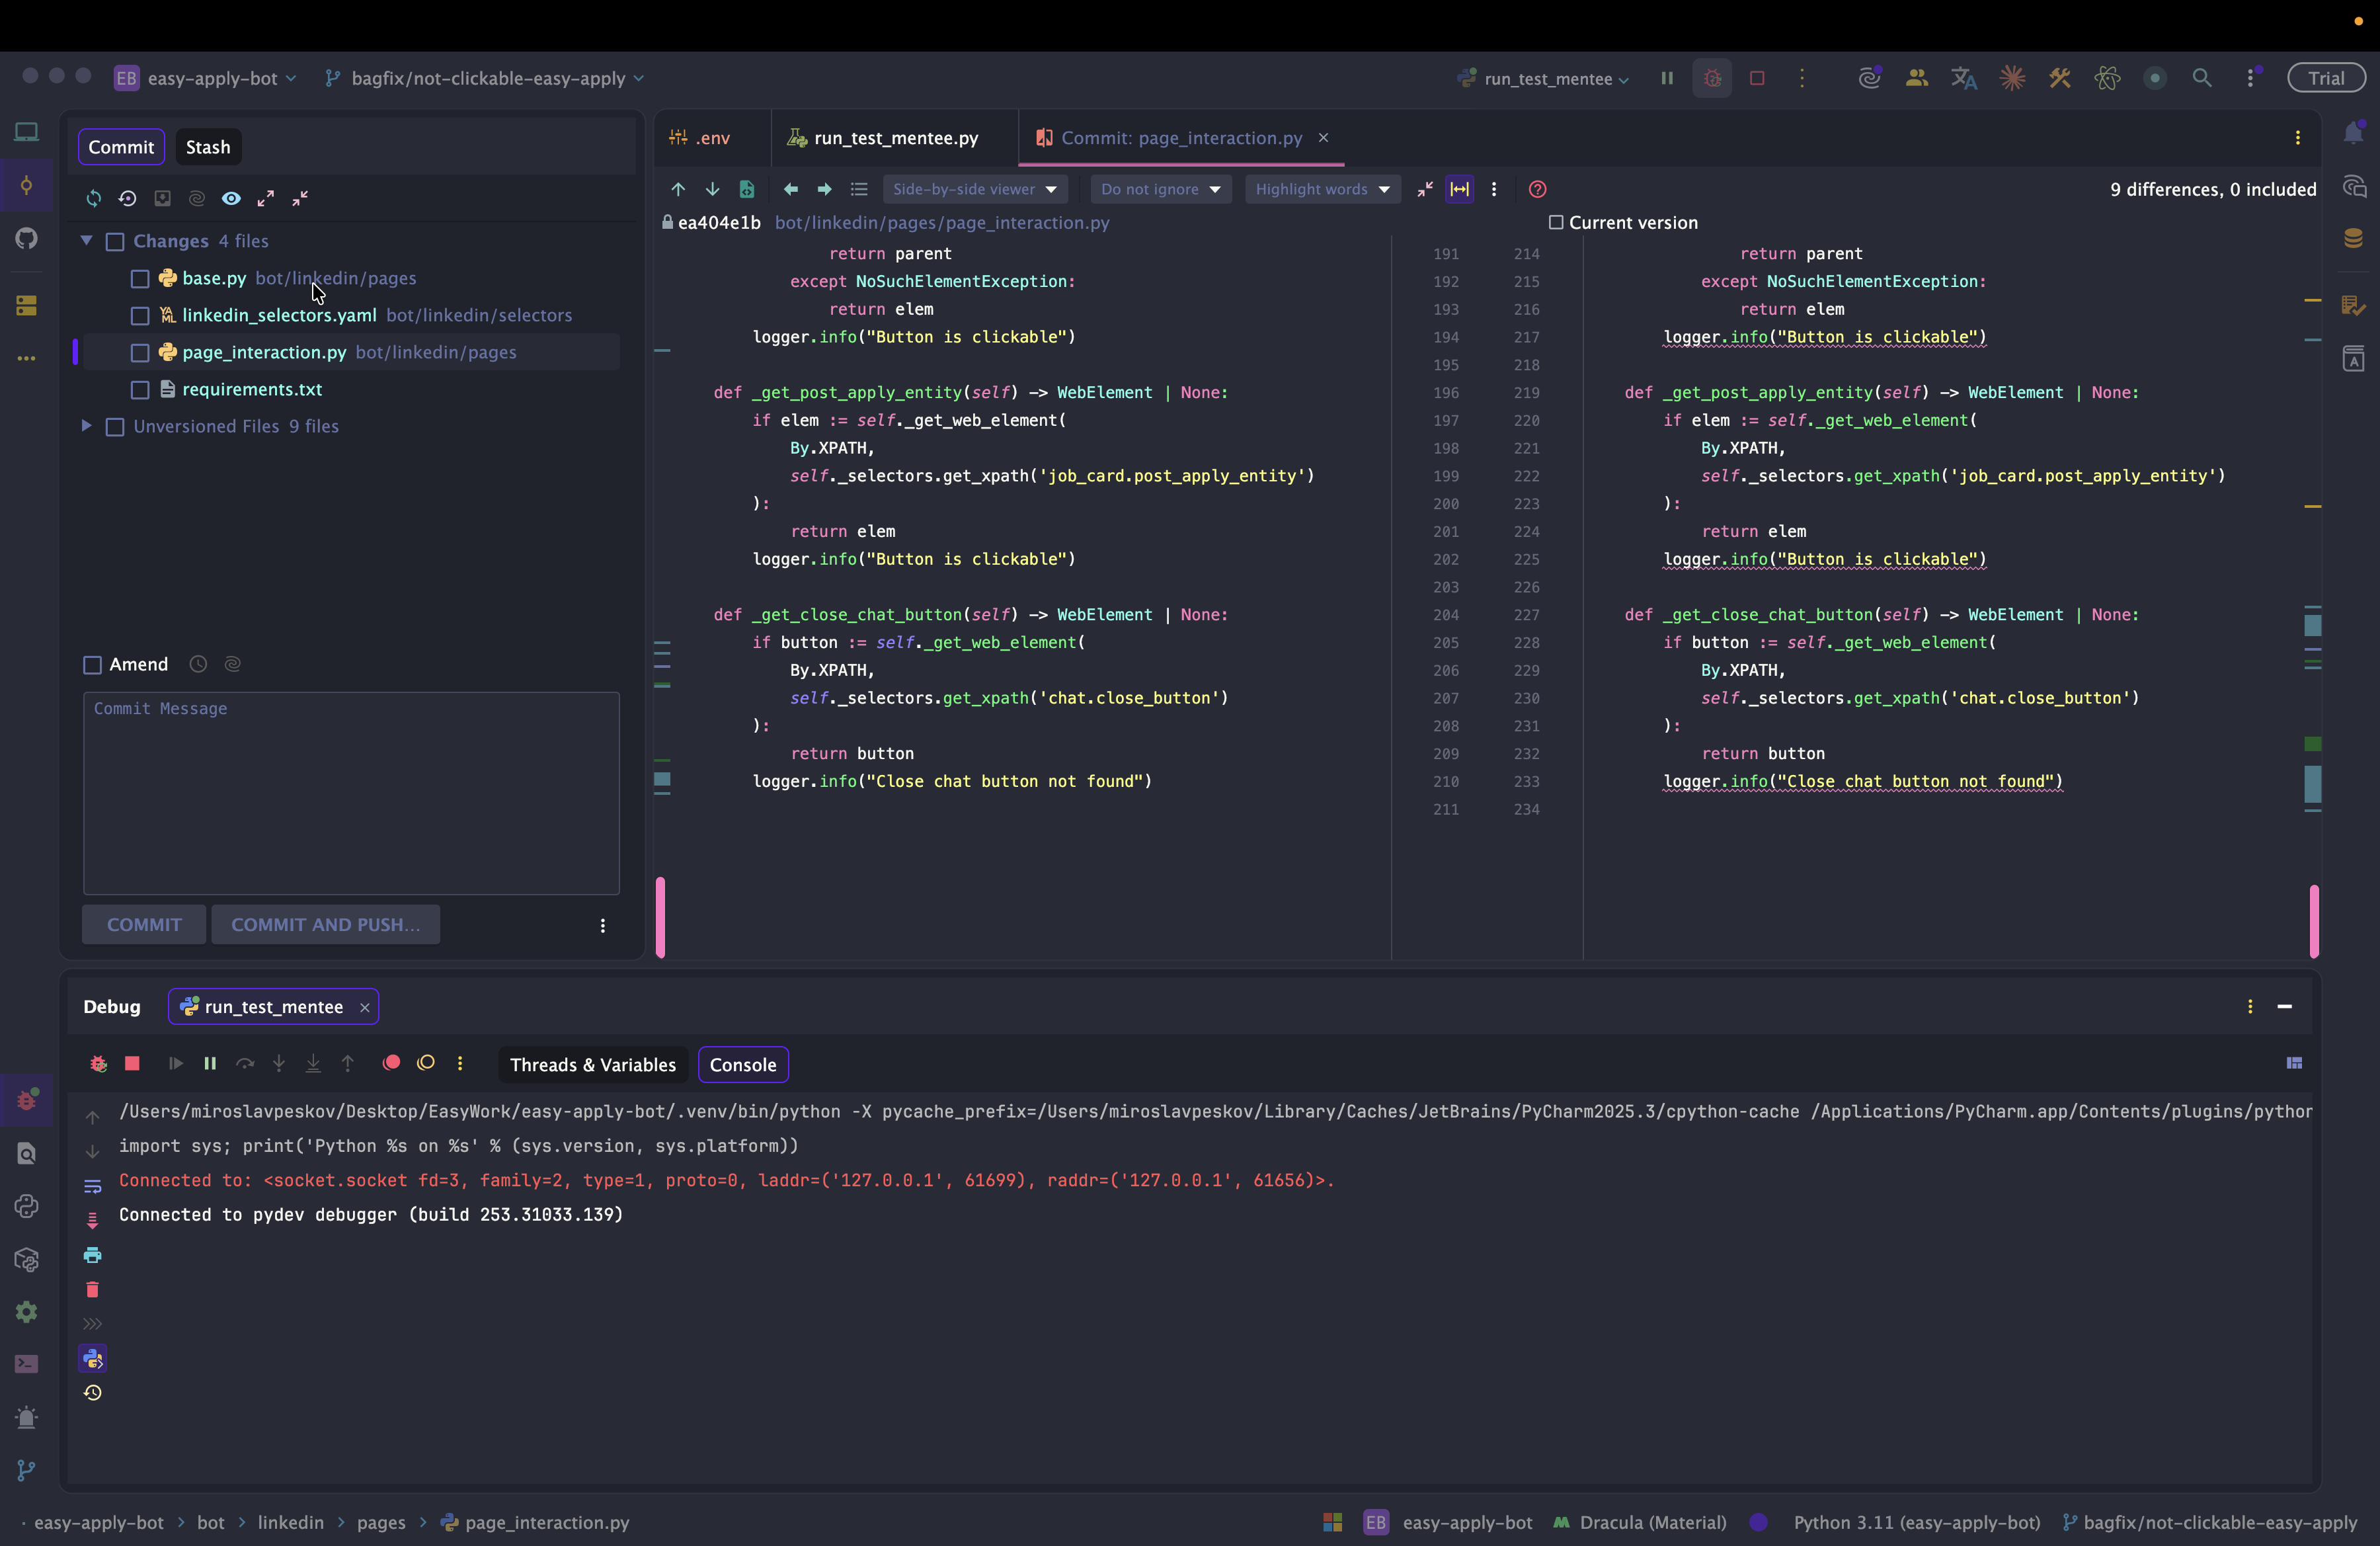Enable the Current version checkbox

(x=1555, y=222)
